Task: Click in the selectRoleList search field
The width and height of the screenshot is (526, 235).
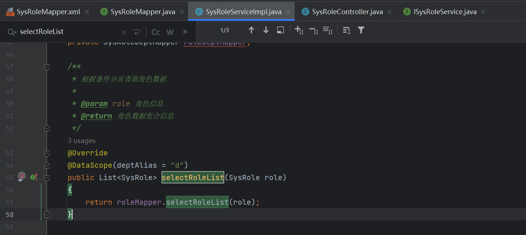Action: pyautogui.click(x=67, y=32)
